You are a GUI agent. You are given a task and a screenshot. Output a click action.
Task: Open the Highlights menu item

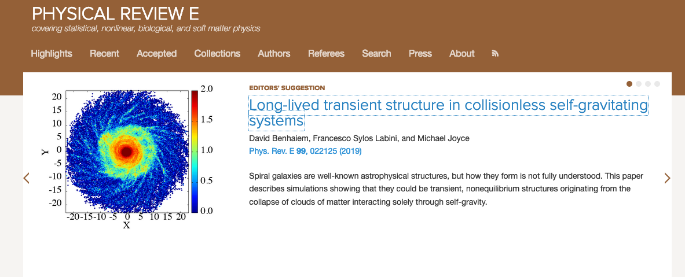(x=52, y=54)
